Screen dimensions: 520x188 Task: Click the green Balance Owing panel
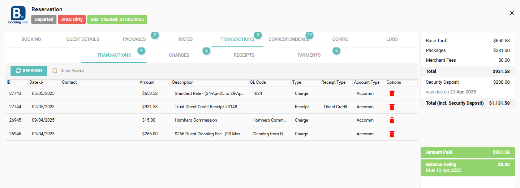pos(468,167)
